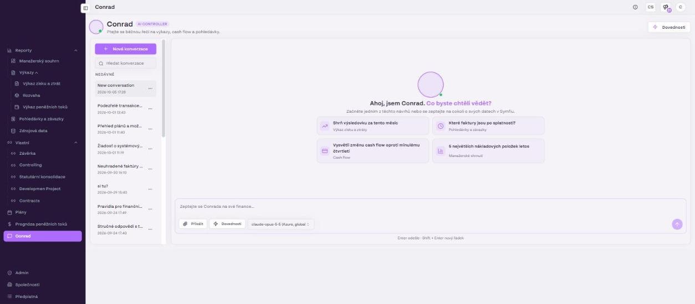
Task: Open options menu for 'Stručné odpovědi s t...'
Action: coord(150,230)
